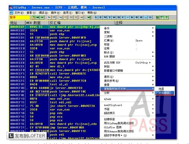The image size is (189, 144).
Task: Open Executable modules with E button
Action: tap(101, 18)
